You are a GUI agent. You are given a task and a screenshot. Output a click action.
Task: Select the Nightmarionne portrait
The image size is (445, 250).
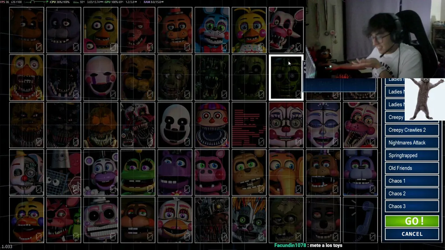(175, 125)
